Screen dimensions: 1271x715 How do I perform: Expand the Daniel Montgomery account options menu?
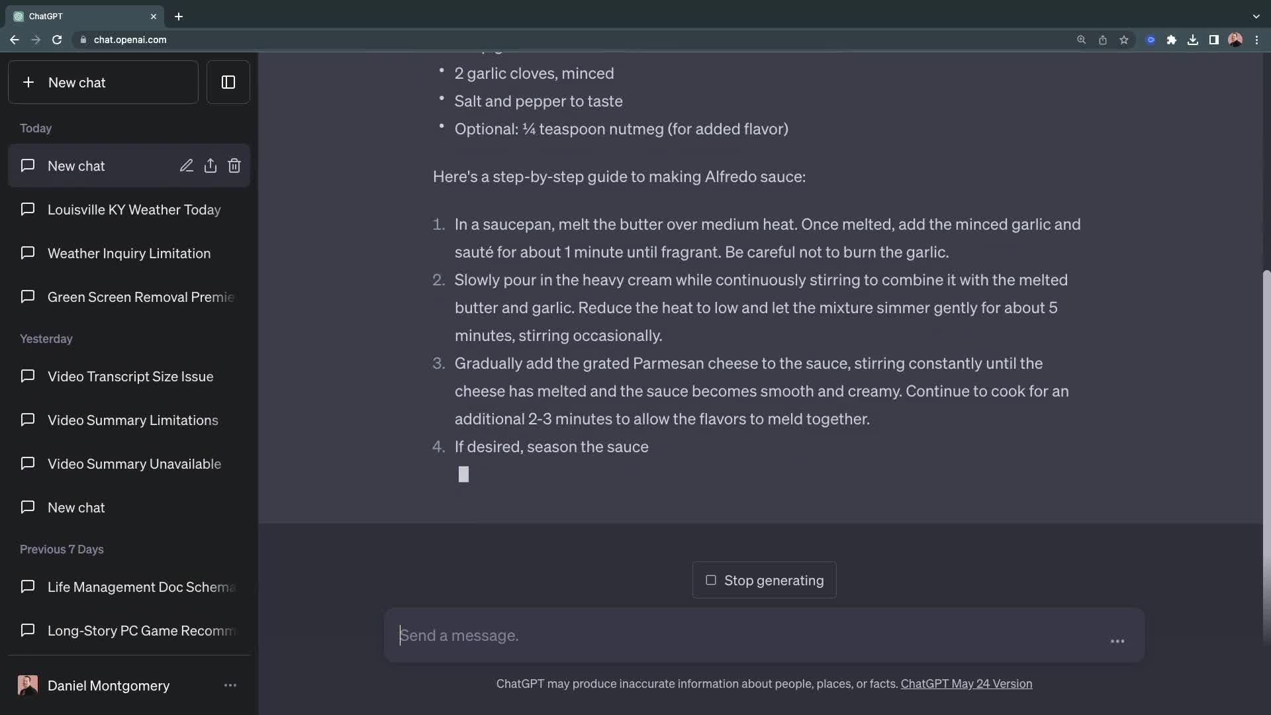point(230,685)
